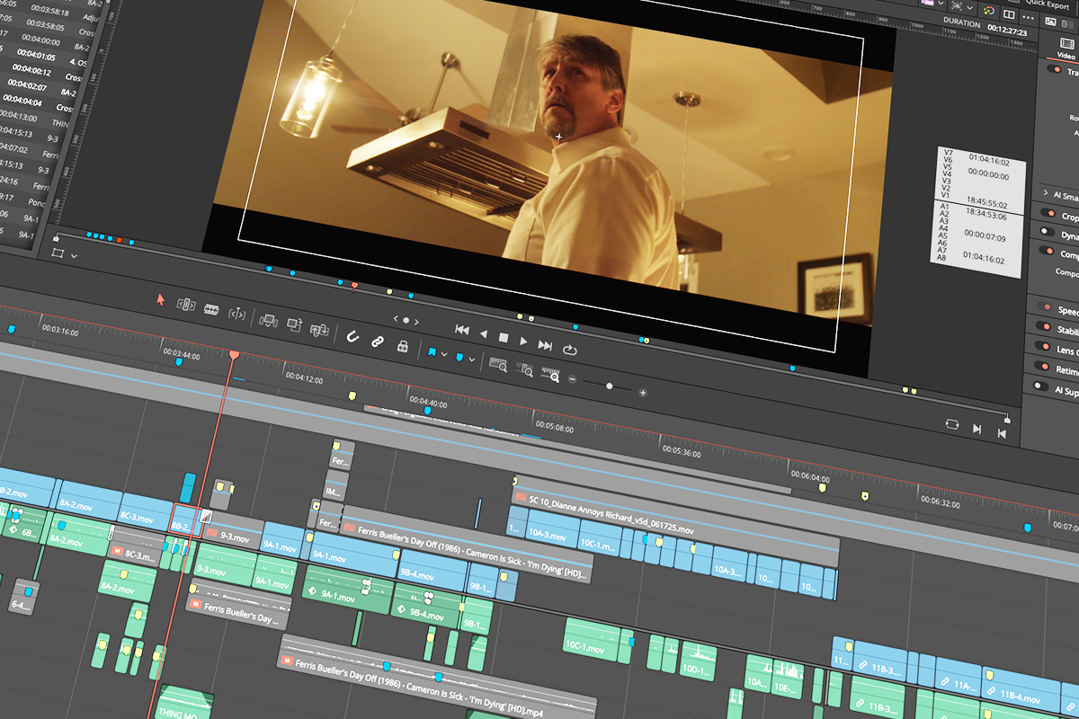Click the viewer scrub bar playhead

[354, 287]
